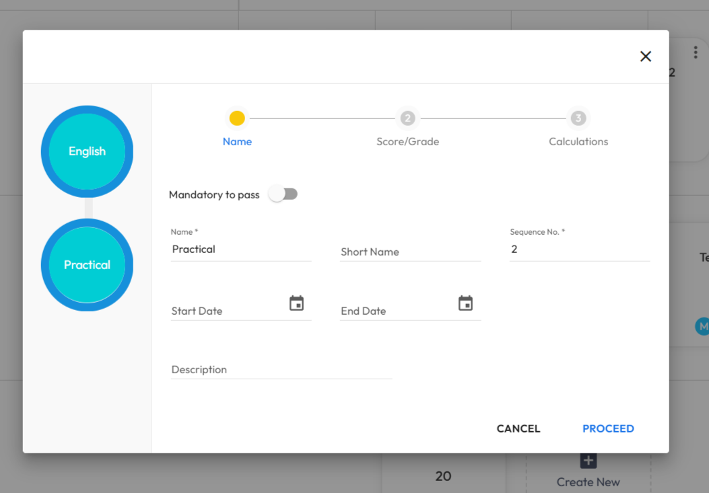Select the Practical circle node

(87, 265)
